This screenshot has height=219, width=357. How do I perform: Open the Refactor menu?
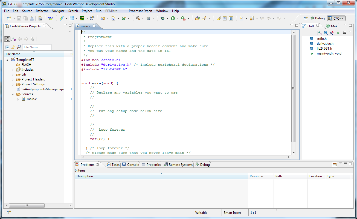tap(42, 11)
